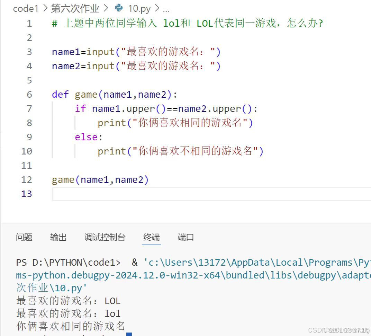Click the 10.py breadcrumb file
The width and height of the screenshot is (371, 336).
(139, 9)
